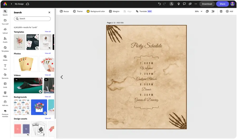Select the fanned spade cards design asset
The height and width of the screenshot is (139, 237).
(x=39, y=129)
